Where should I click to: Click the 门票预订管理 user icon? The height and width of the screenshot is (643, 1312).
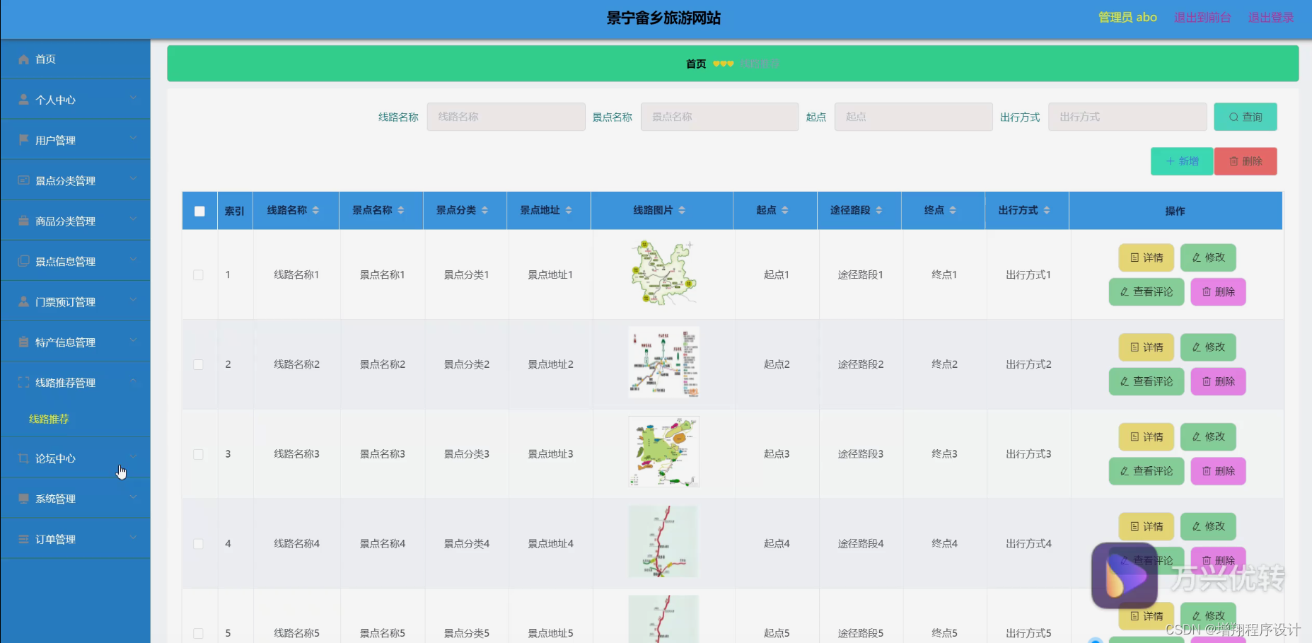pyautogui.click(x=23, y=301)
